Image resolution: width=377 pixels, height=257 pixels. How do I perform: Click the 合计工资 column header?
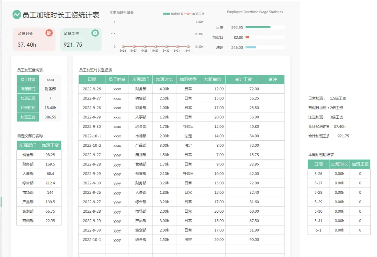243,79
